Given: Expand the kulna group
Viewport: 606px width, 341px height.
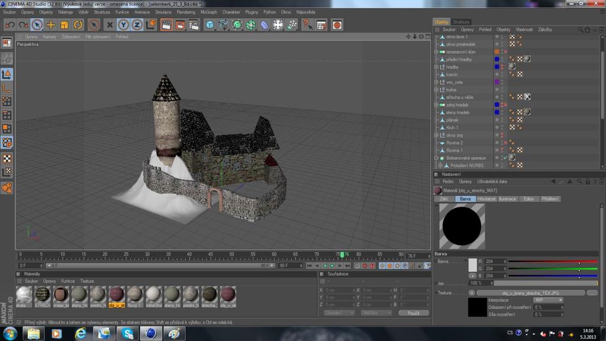Looking at the screenshot, I should point(437,90).
